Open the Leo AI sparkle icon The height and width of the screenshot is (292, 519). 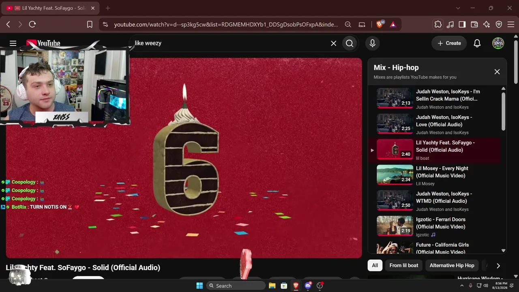(487, 24)
